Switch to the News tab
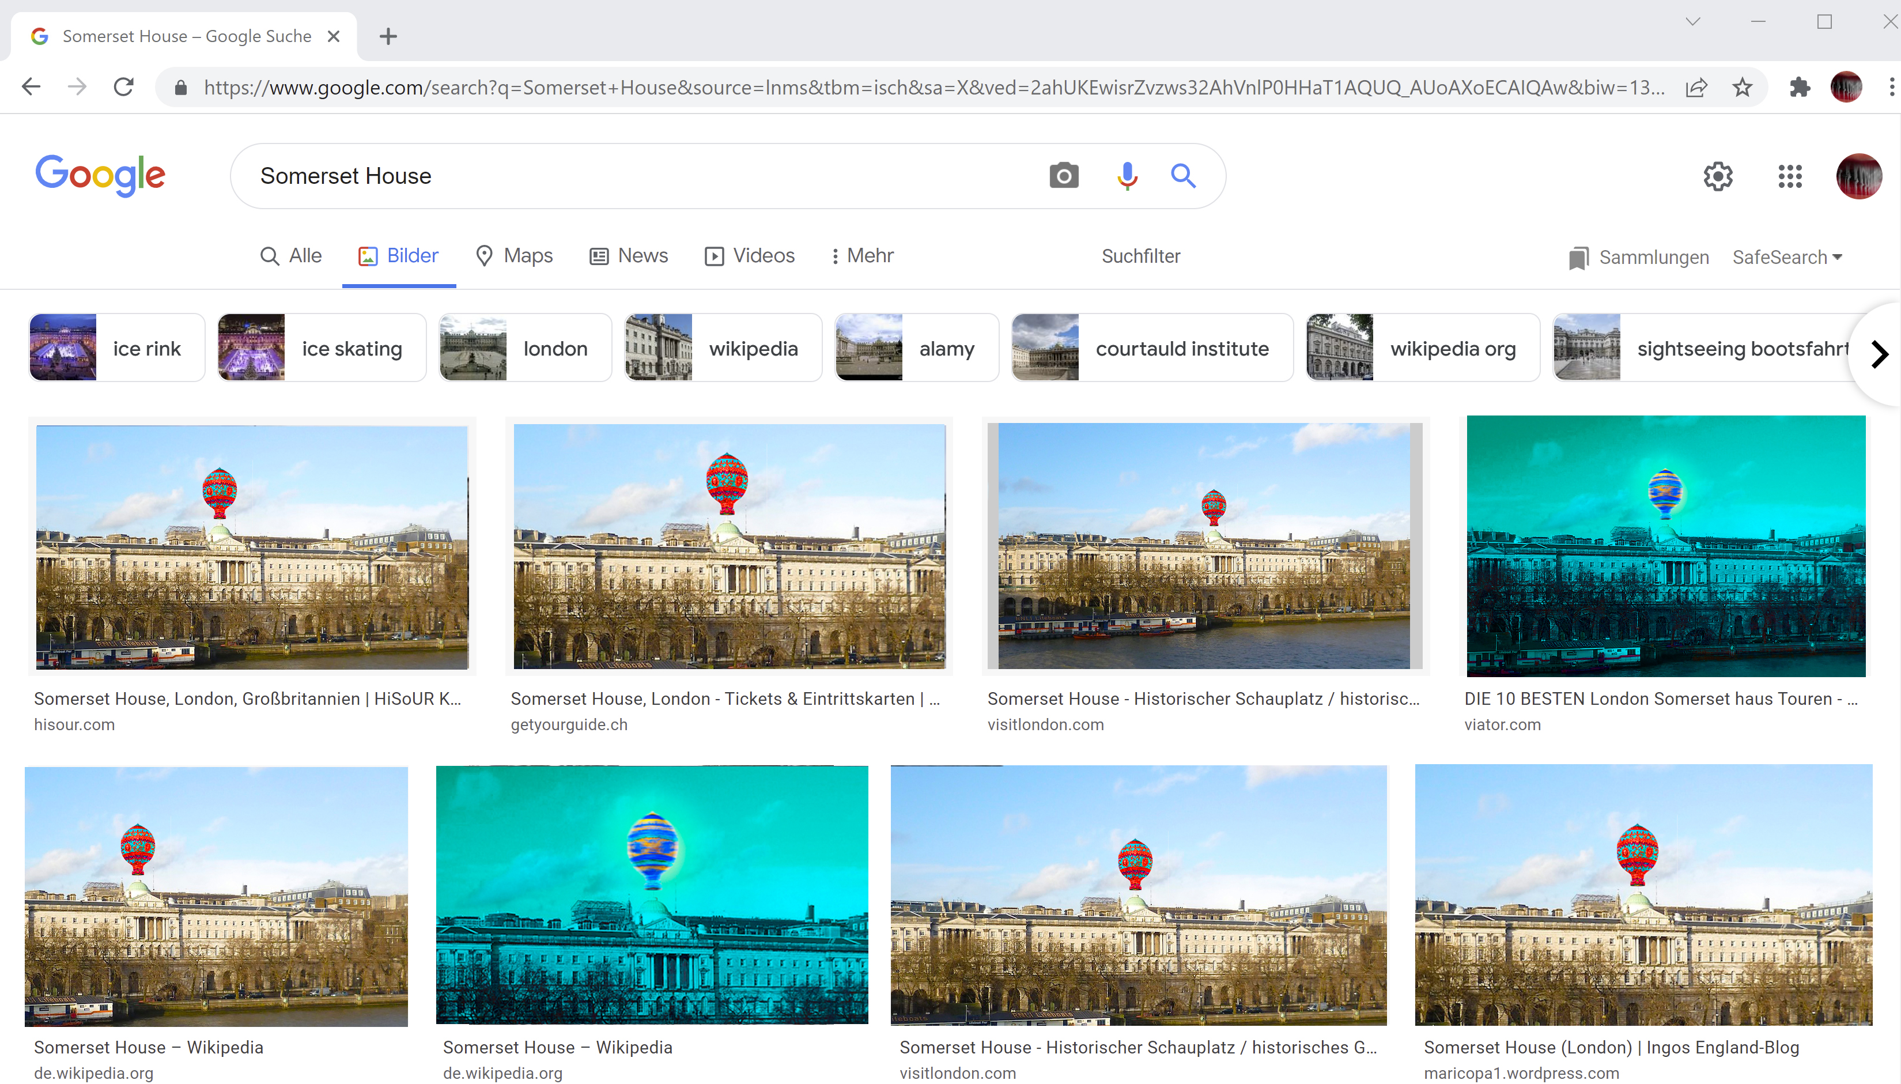This screenshot has height=1084, width=1901. 629,255
